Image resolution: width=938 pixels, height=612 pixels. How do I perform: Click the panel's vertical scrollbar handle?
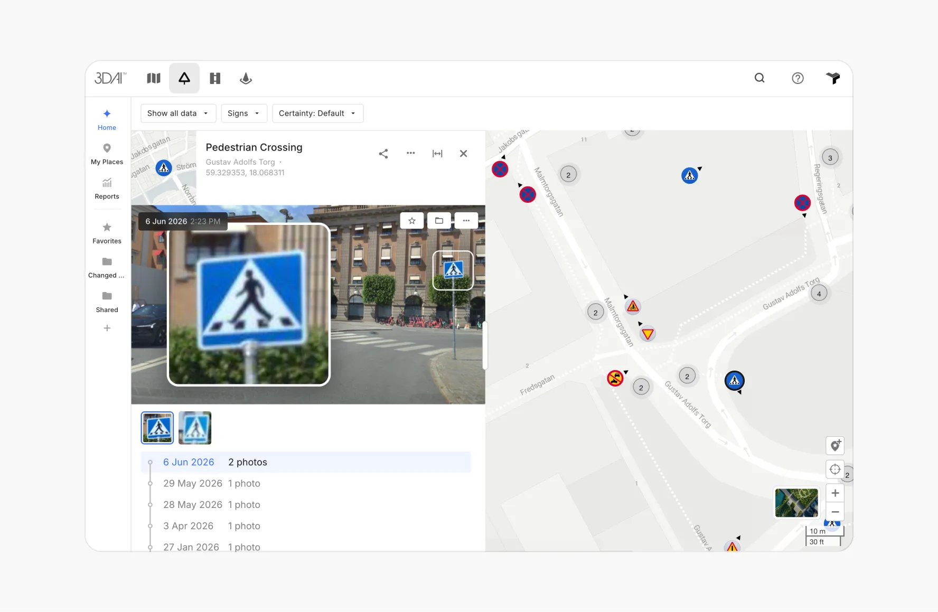(485, 345)
